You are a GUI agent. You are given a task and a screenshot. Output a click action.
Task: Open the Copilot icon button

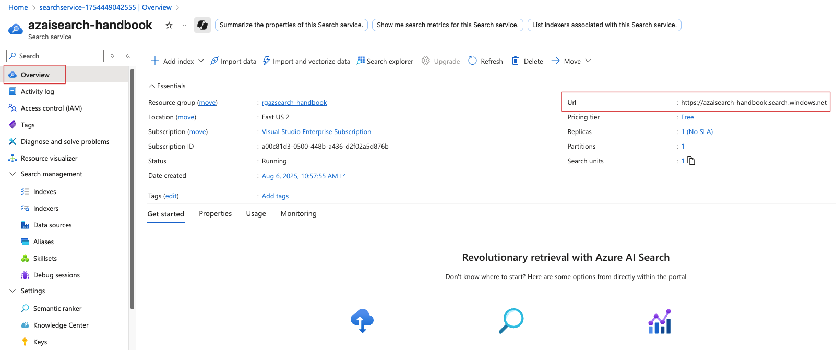click(202, 25)
